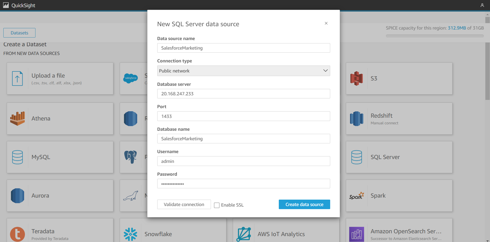Select the Redshift icon partly behind the dialog
Viewport: 490px width, 242px height.
[x=131, y=118]
